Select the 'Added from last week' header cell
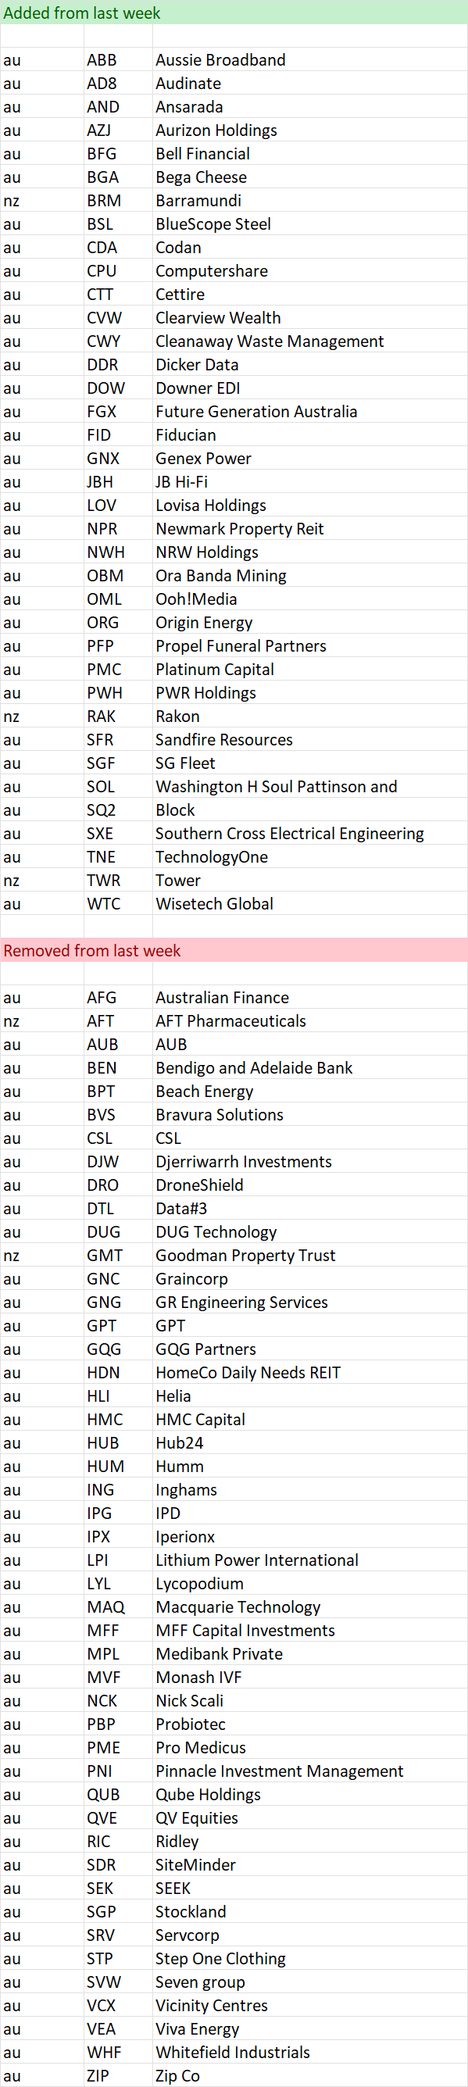Viewport: 468px width, 2087px height. pyautogui.click(x=234, y=13)
